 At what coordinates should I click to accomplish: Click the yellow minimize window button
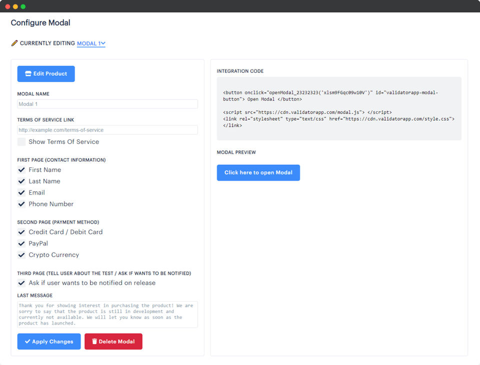[x=15, y=6]
